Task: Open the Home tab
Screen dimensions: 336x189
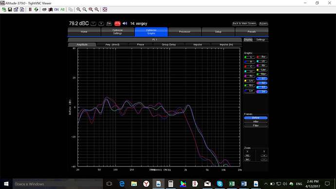Action: click(x=84, y=32)
